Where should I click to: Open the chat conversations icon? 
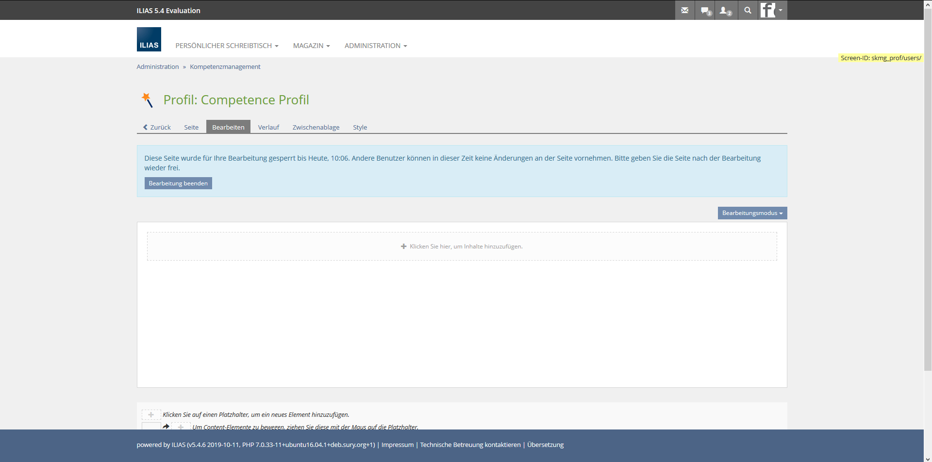[x=705, y=10]
